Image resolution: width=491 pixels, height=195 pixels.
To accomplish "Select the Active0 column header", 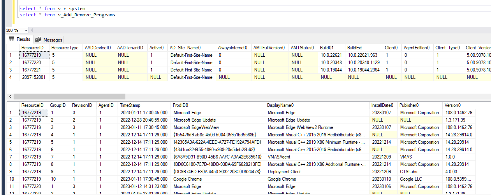I will pos(158,48).
